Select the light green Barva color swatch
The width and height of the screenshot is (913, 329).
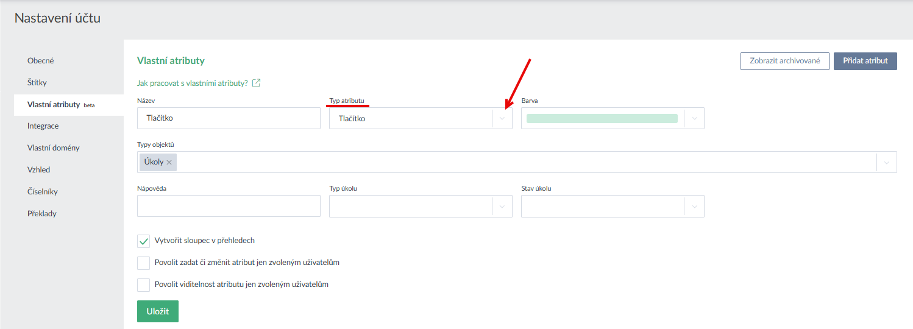(602, 119)
